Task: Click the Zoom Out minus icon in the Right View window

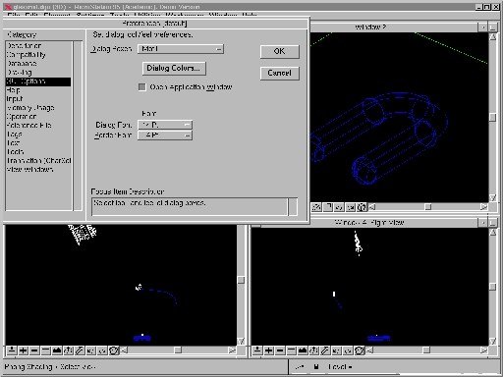Action: pyautogui.click(x=280, y=350)
